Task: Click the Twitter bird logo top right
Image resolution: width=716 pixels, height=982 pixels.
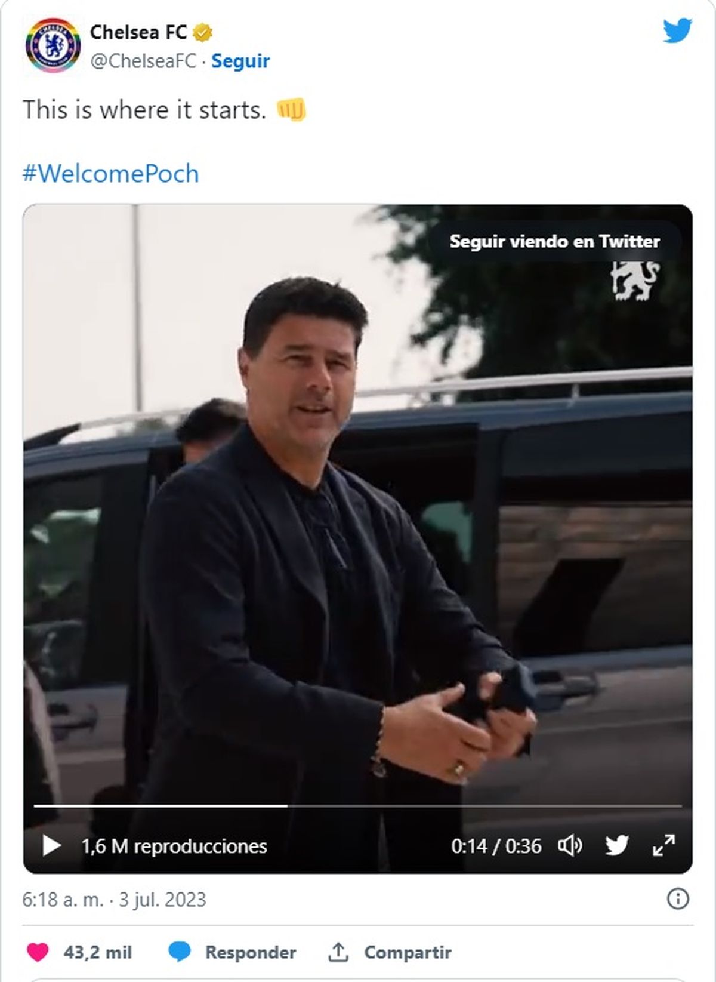Action: [x=677, y=30]
